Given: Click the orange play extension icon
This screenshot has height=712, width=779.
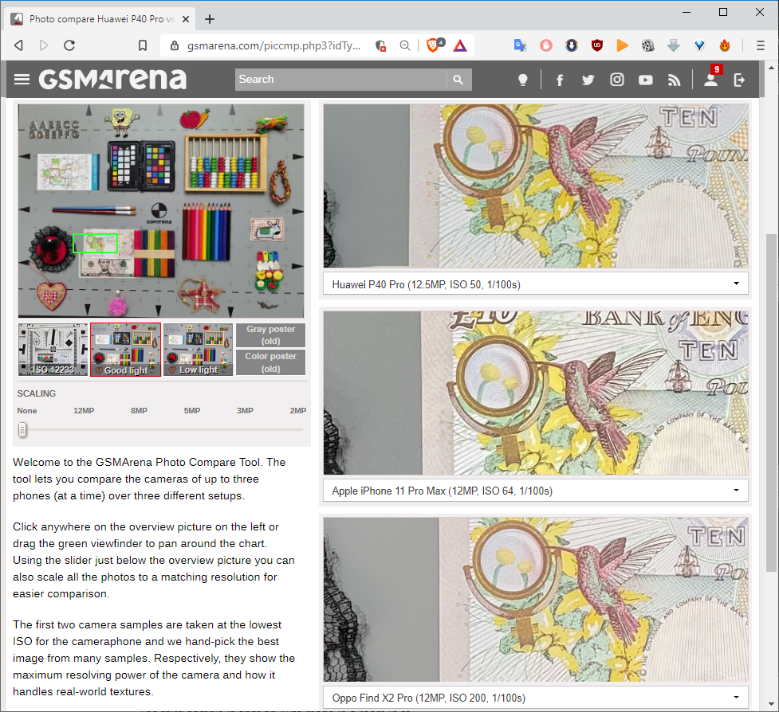Looking at the screenshot, I should click(x=623, y=45).
